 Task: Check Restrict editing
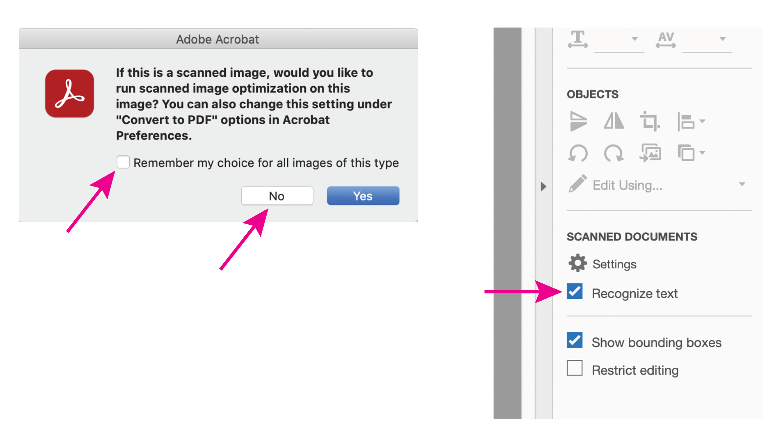point(574,369)
